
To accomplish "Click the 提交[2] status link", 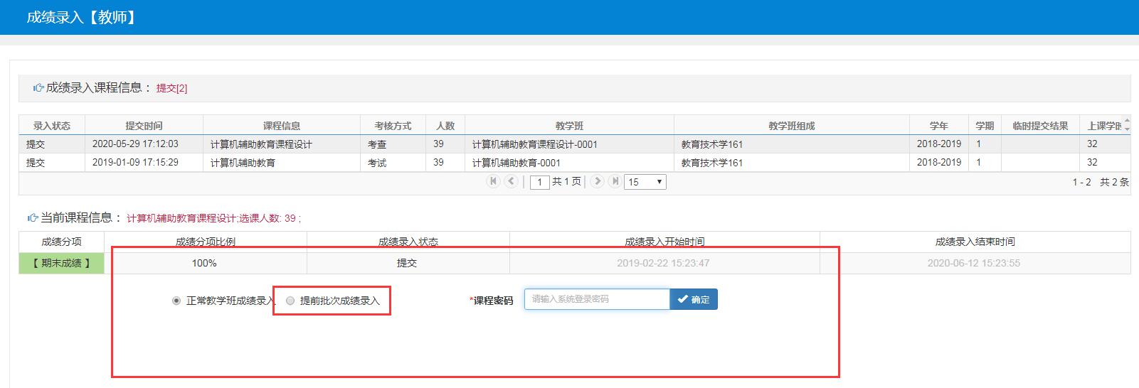I will click(x=171, y=88).
